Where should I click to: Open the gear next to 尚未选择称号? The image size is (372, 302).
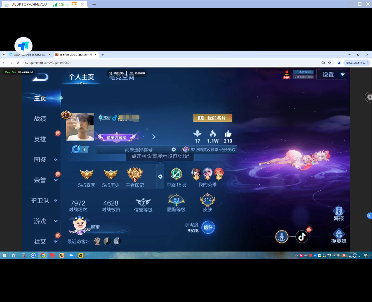point(174,149)
